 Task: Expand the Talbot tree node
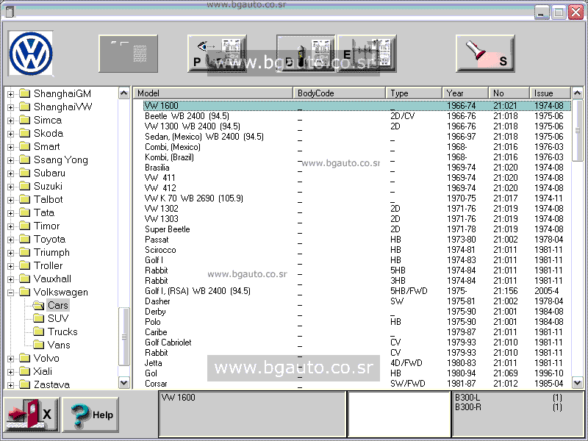tap(10, 200)
